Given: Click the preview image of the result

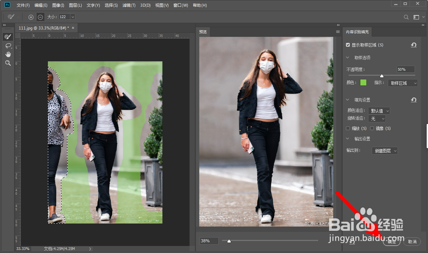Looking at the screenshot, I should coord(266,132).
